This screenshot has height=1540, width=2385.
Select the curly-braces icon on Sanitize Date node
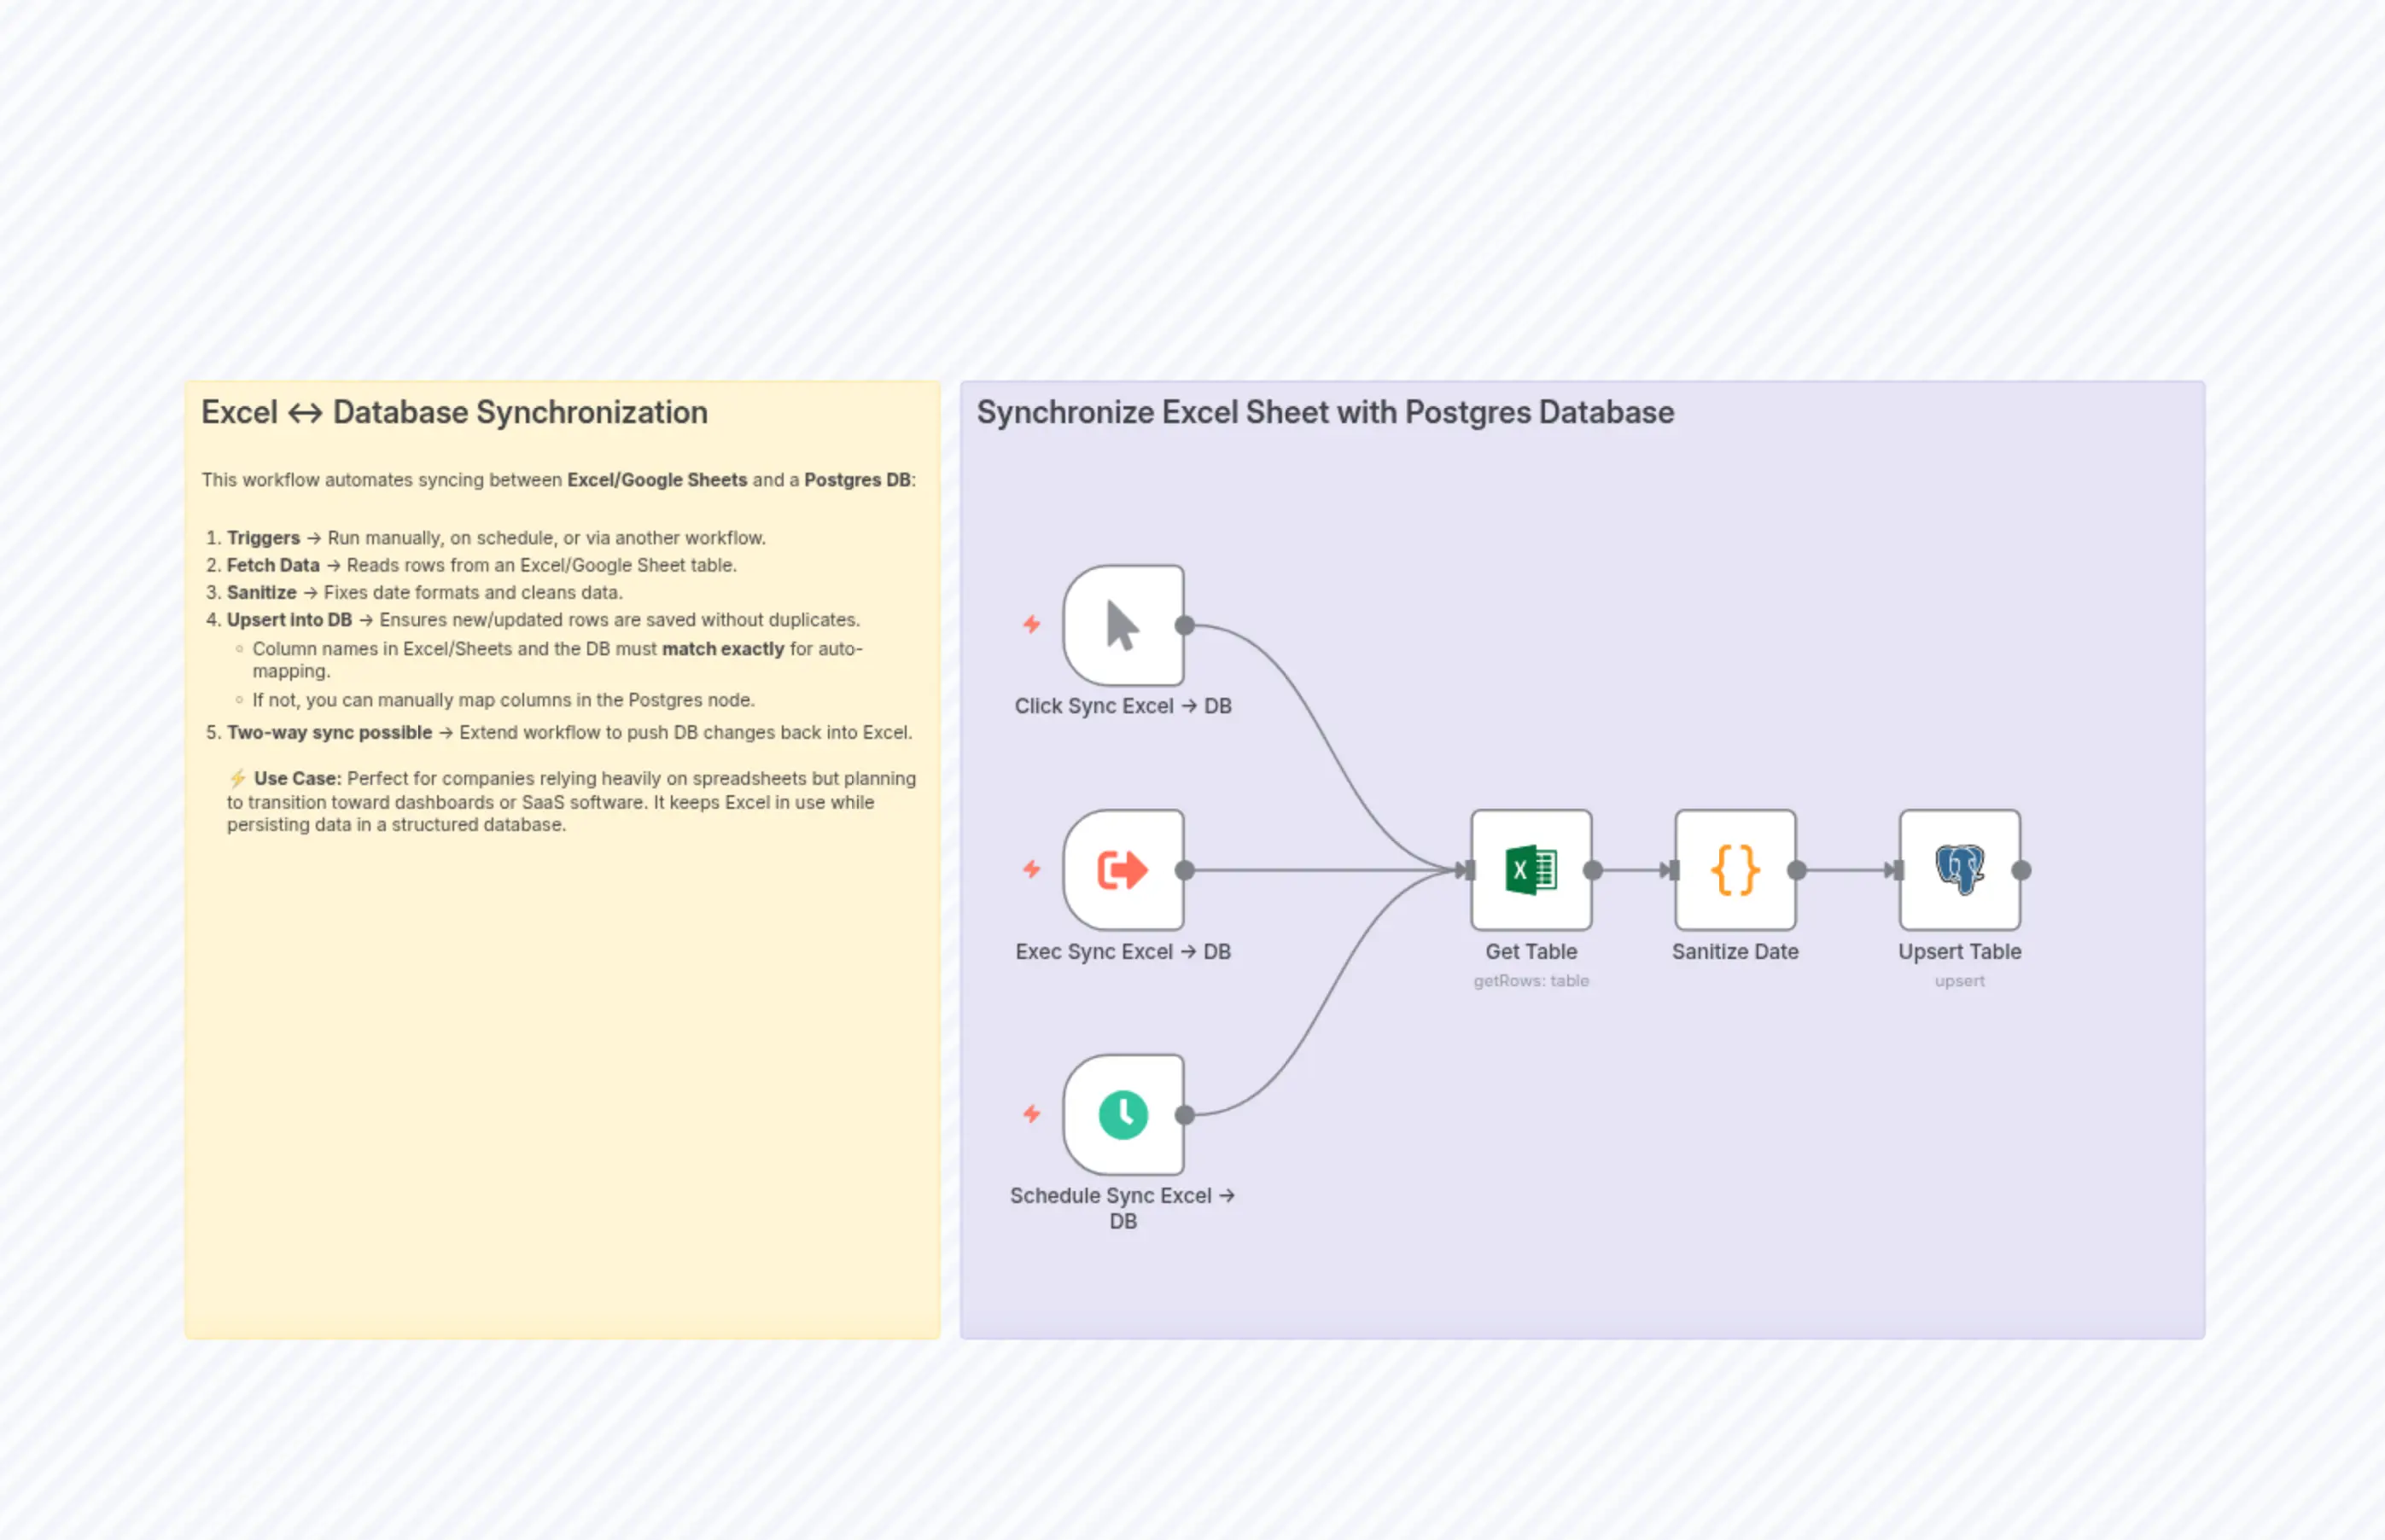tap(1734, 870)
